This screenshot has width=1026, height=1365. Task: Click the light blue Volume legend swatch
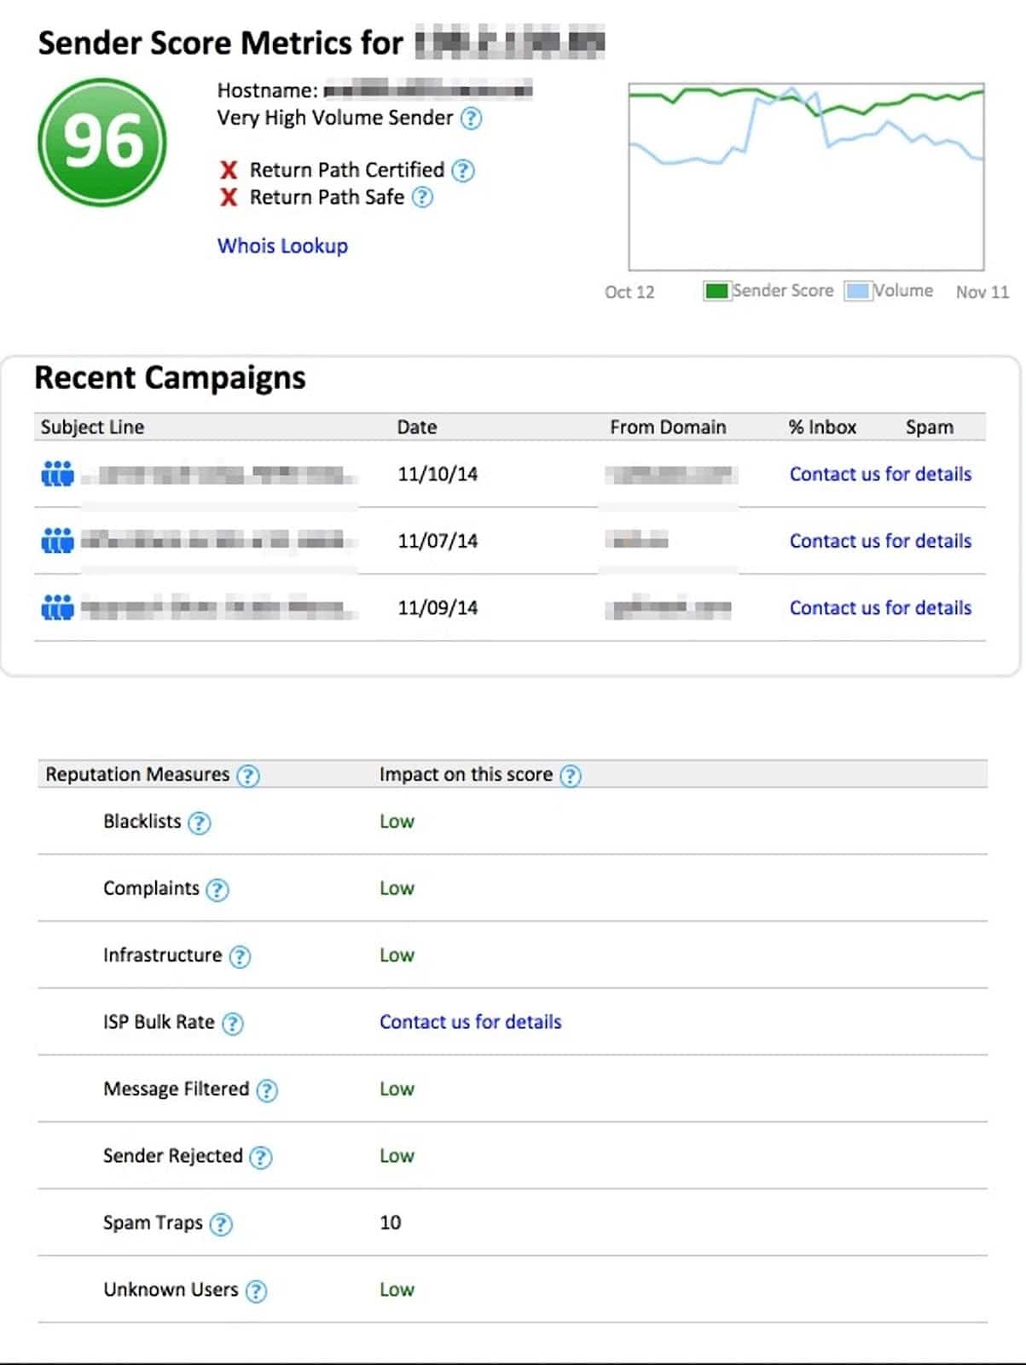click(857, 291)
